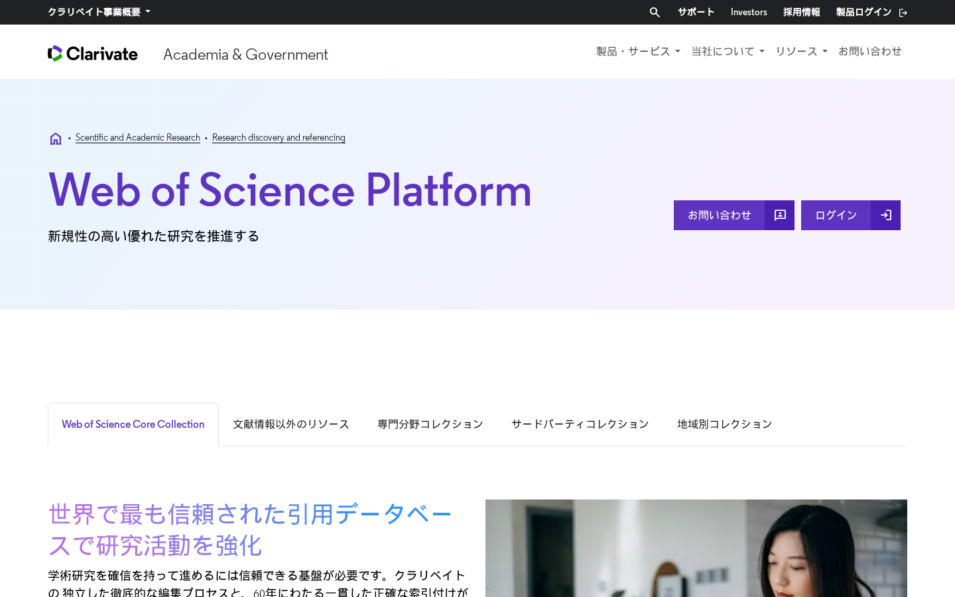This screenshot has height=597, width=955.
Task: Expand the 製品・サービス menu
Action: pyautogui.click(x=638, y=51)
